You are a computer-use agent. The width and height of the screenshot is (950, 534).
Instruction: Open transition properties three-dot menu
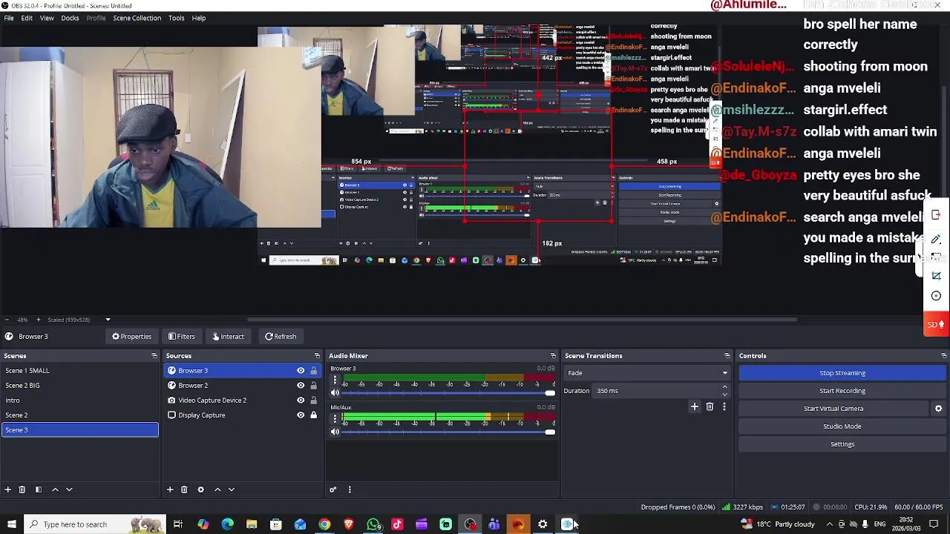[x=724, y=406]
